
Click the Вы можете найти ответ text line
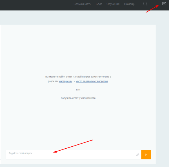[x=78, y=77]
